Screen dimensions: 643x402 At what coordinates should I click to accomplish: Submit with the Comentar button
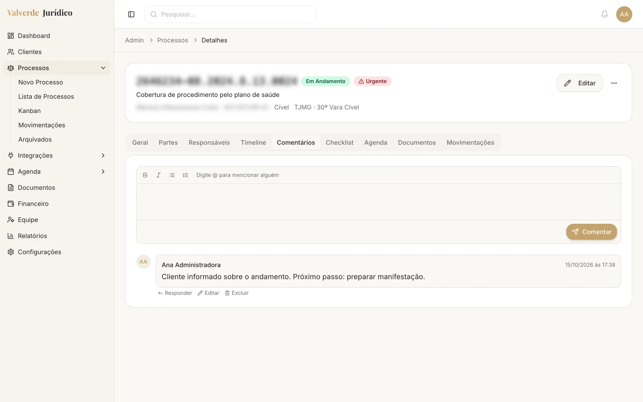[x=591, y=232]
